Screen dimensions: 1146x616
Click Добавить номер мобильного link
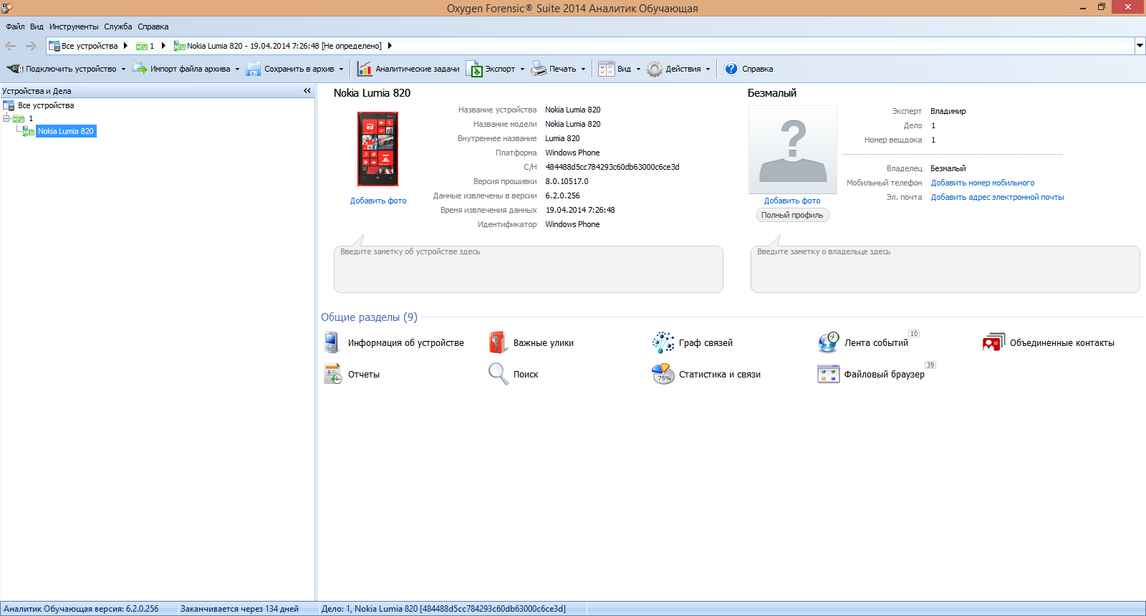click(983, 183)
